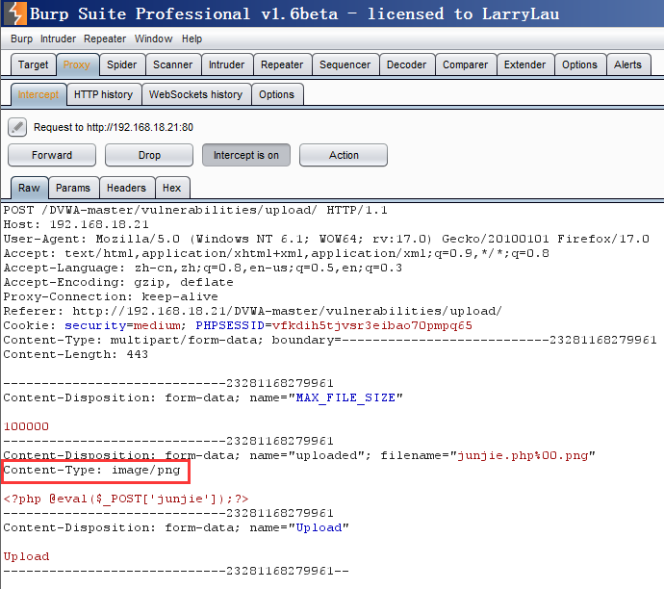Viewport: 664px width, 589px height.
Task: Click the Burp Suite lightning logo icon
Action: [x=14, y=13]
